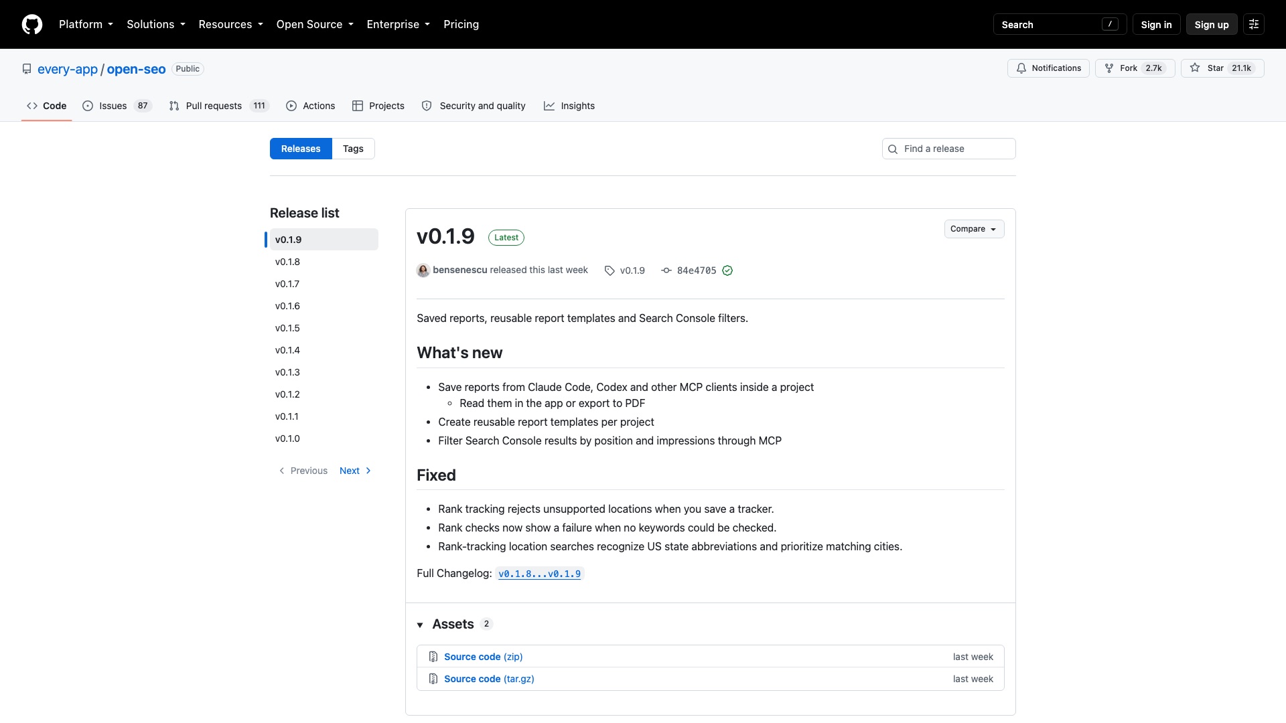Open the v0.1.8...v0.1.9 changelog link
Viewport: 1286px width, 723px height.
tap(540, 574)
